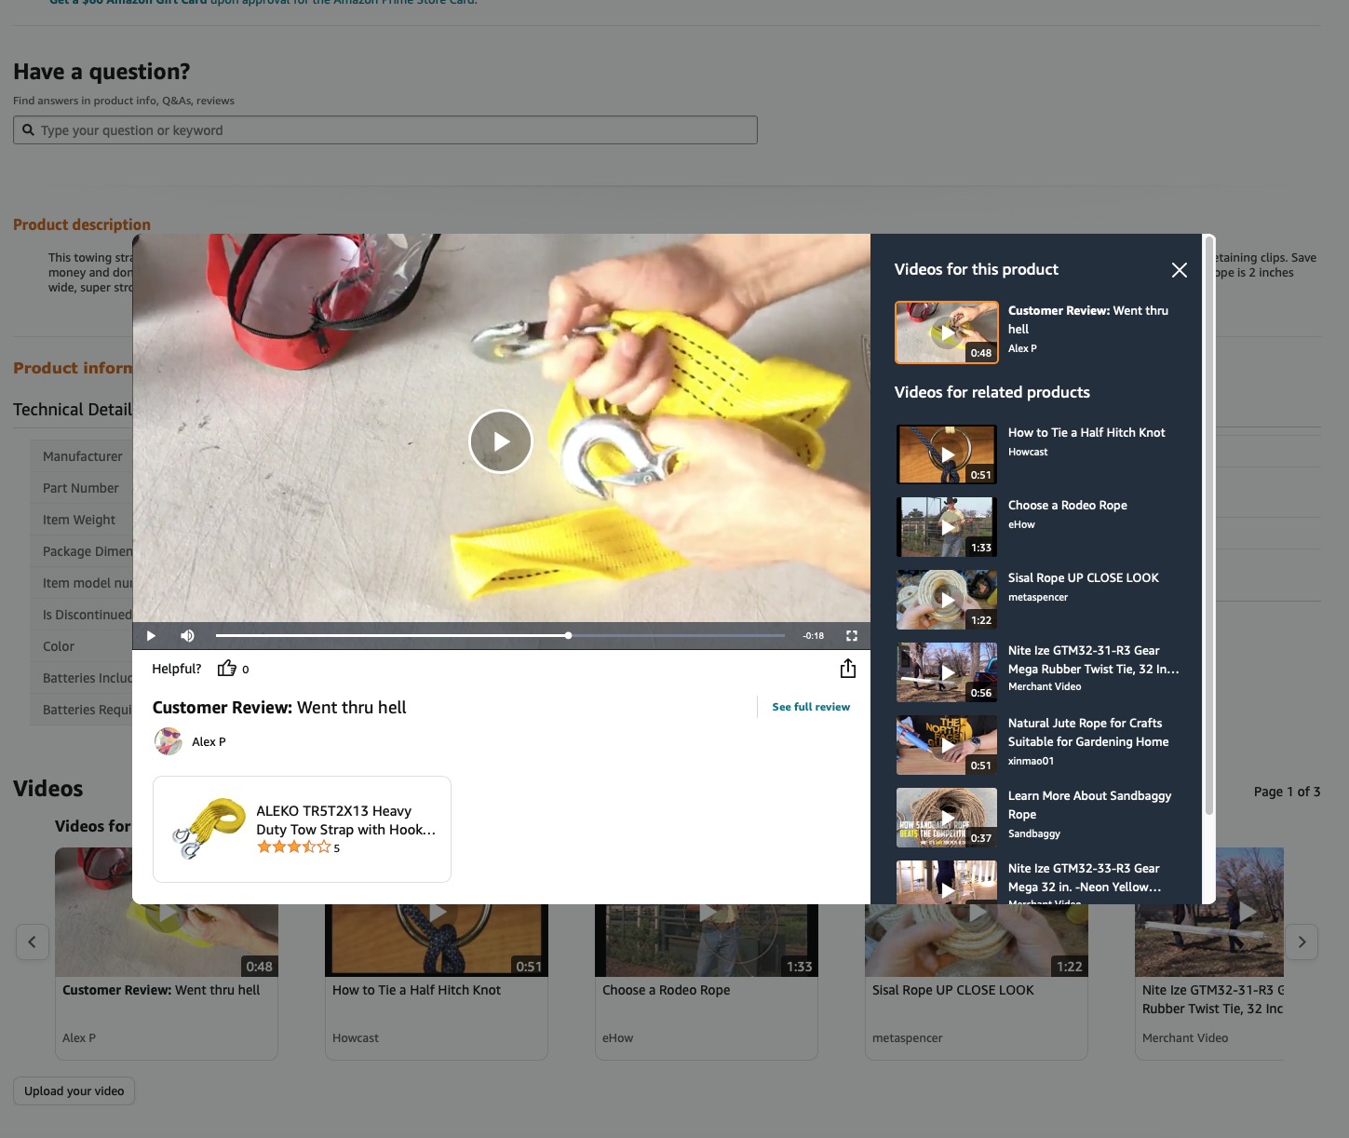Click the remaining time '-0:18' display
1349x1138 pixels.
pyautogui.click(x=814, y=636)
